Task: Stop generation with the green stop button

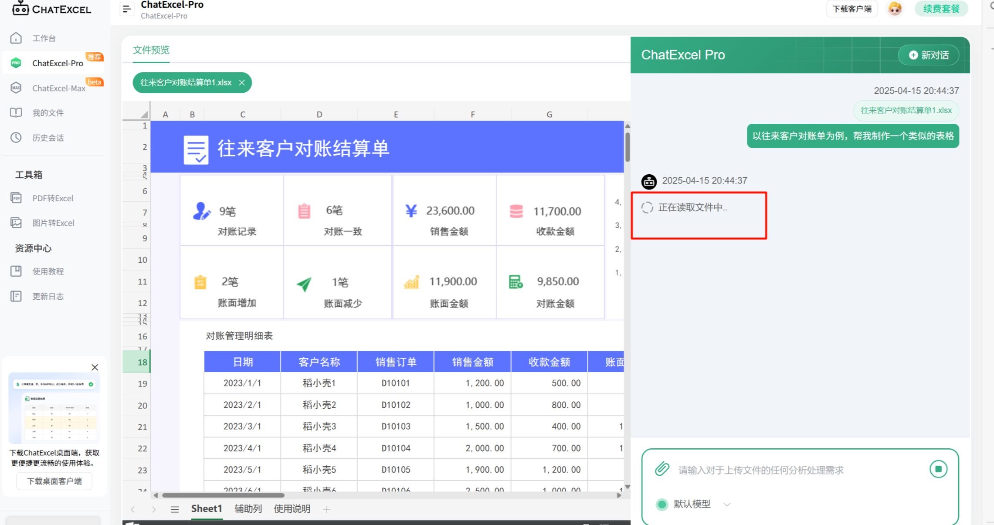Action: 938,469
